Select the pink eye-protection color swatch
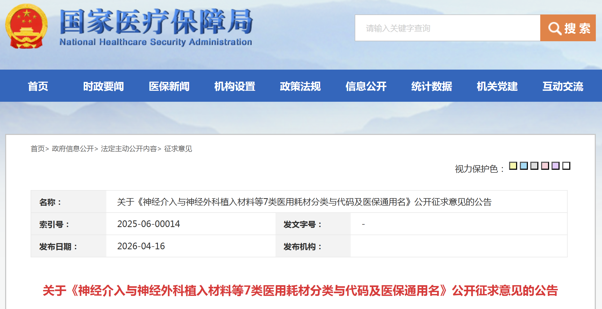 (545, 166)
